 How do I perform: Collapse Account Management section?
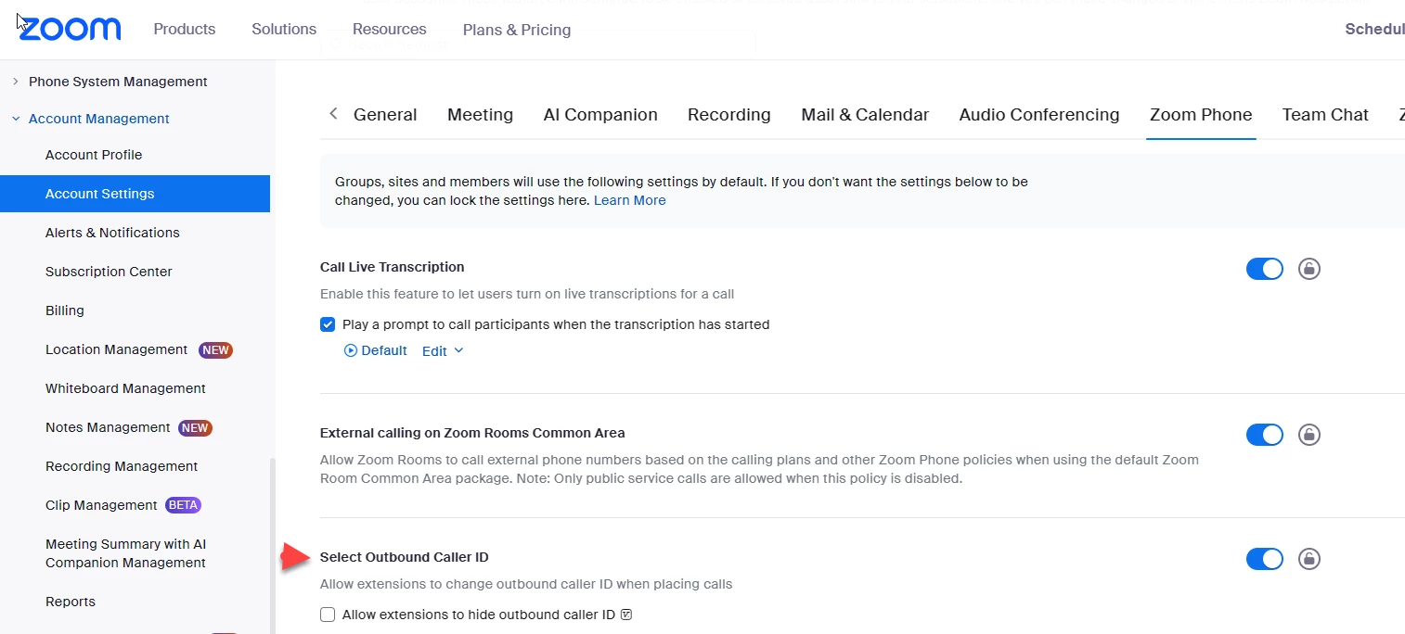pos(16,119)
